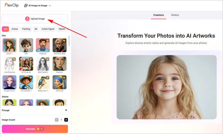Click the AI Image to Image tool icon
The width and height of the screenshot is (223, 134).
point(26,6)
